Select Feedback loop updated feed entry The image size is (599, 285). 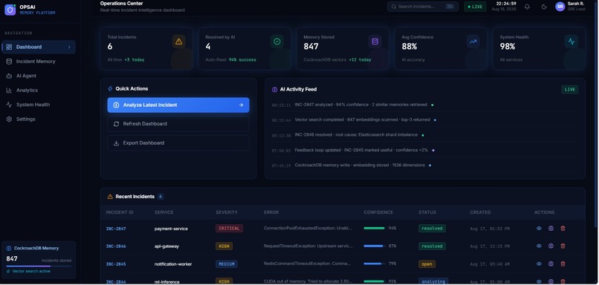tap(425, 151)
